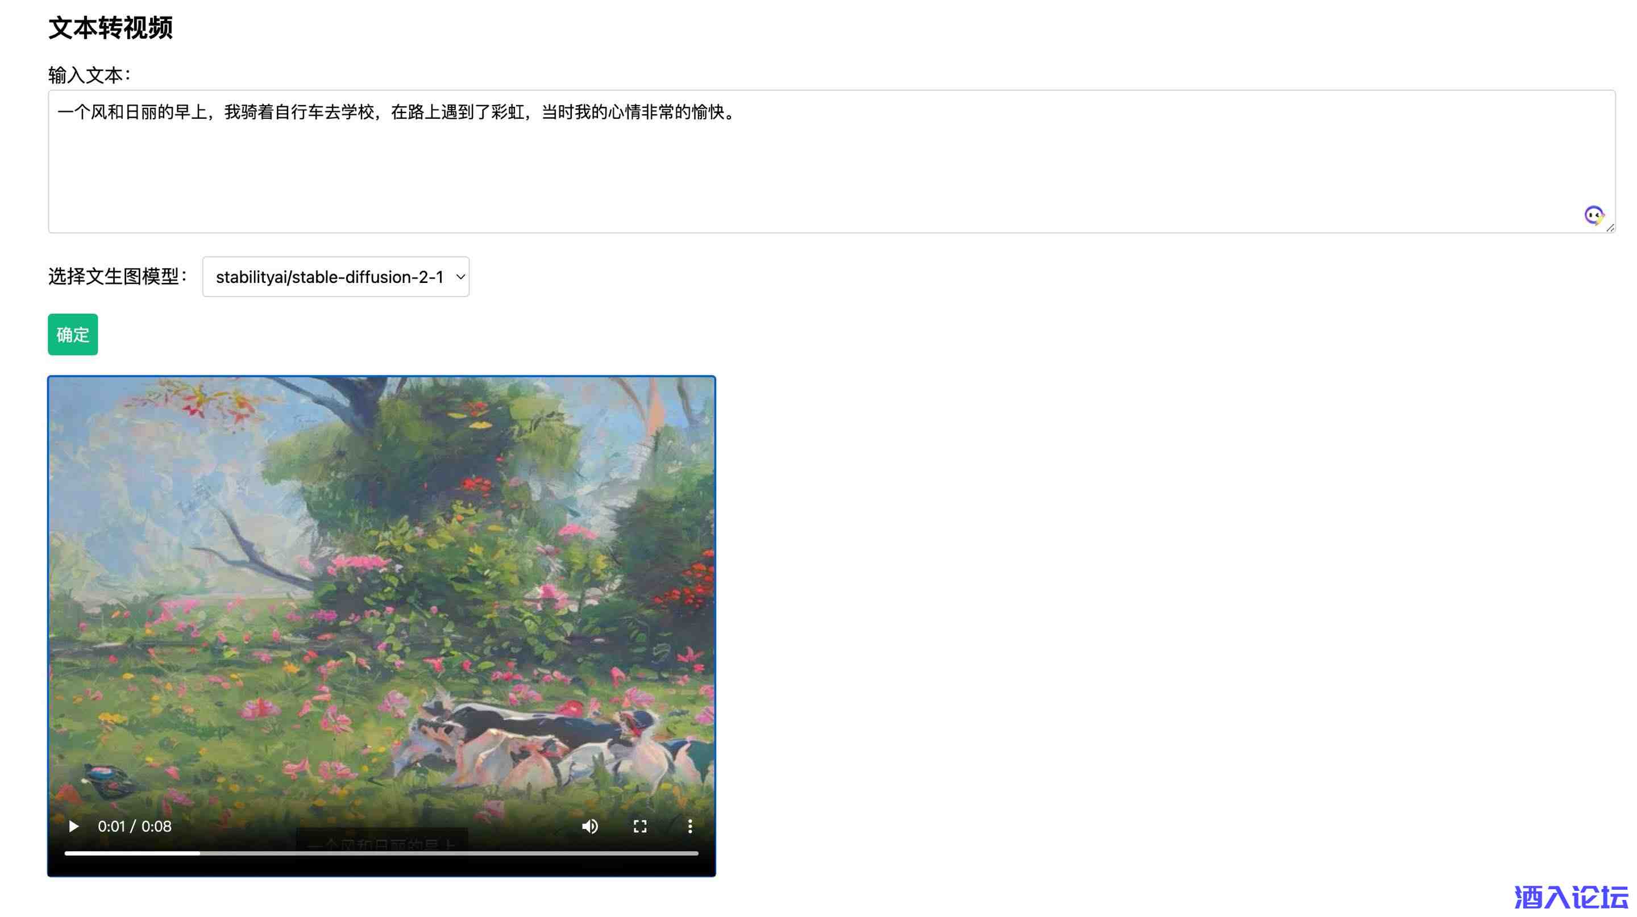This screenshot has width=1637, height=917.
Task: Click the purple assistant icon in the textarea
Action: pyautogui.click(x=1593, y=215)
